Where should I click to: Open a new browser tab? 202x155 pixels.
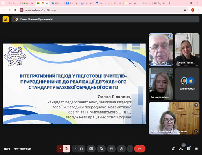169,3
